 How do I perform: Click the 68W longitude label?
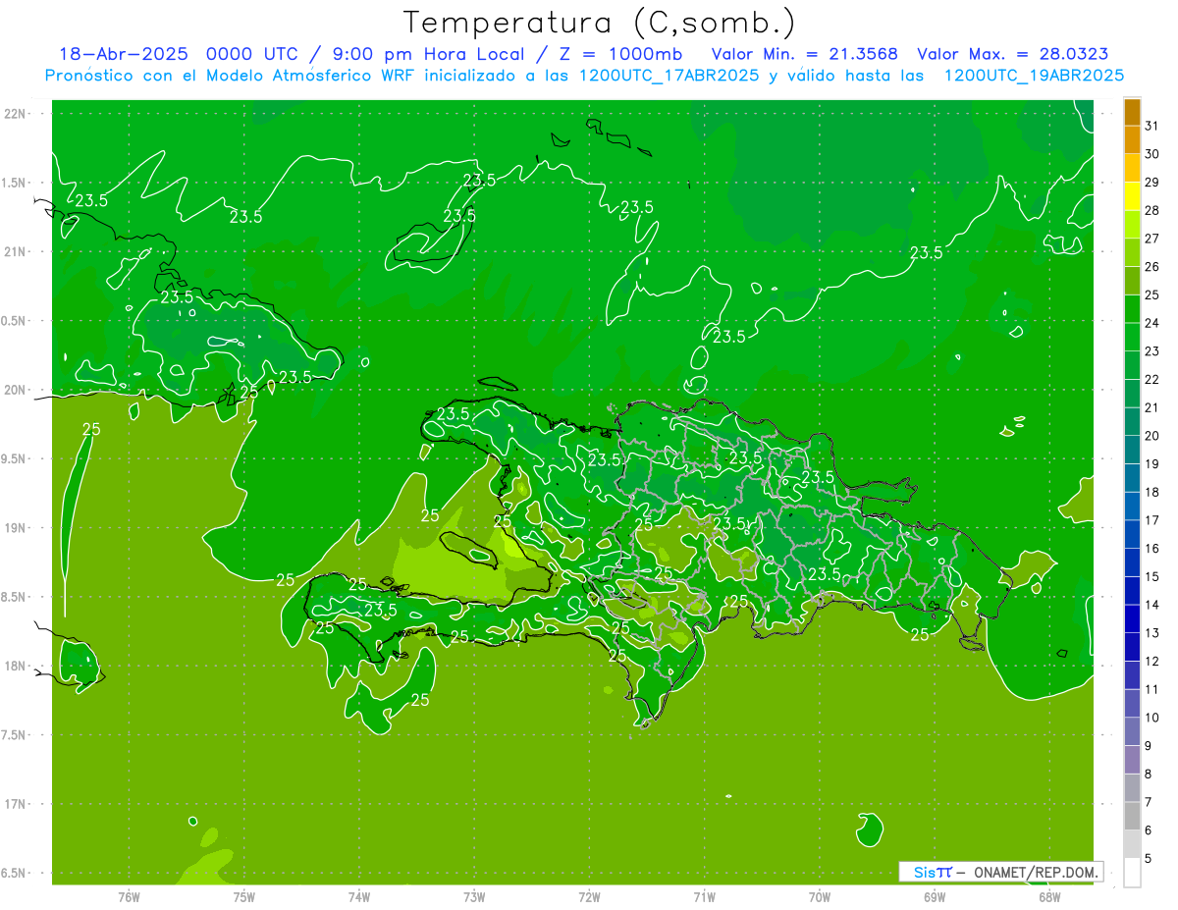(x=1048, y=896)
